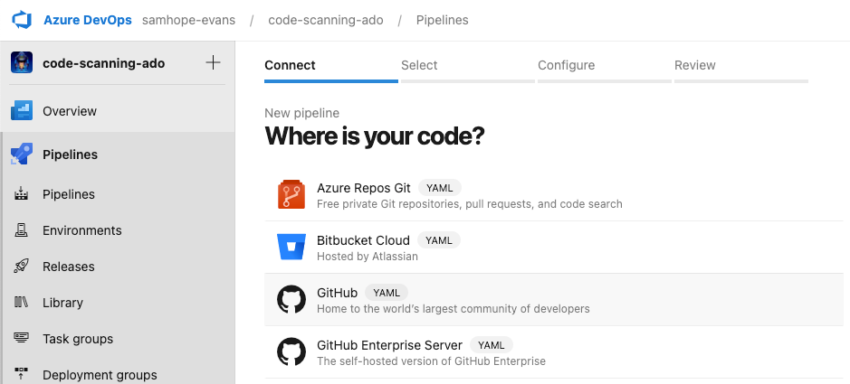This screenshot has height=384, width=850.
Task: Click the Pipelines rocket section icon
Action: coord(22,155)
